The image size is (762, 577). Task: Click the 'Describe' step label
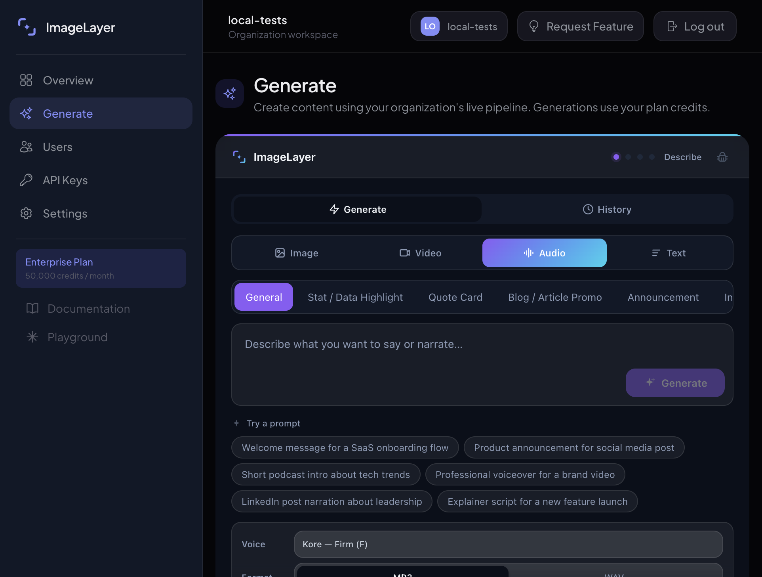683,157
